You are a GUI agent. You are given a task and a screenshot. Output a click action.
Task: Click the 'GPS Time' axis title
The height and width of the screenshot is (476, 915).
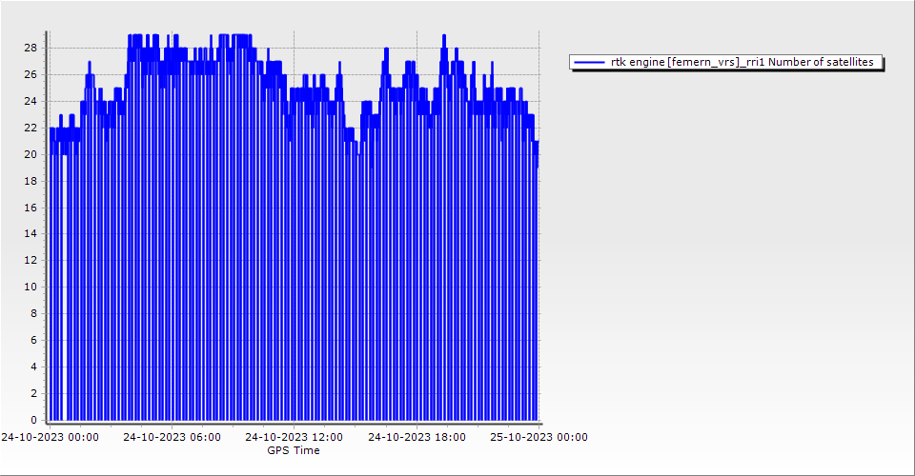click(x=294, y=450)
